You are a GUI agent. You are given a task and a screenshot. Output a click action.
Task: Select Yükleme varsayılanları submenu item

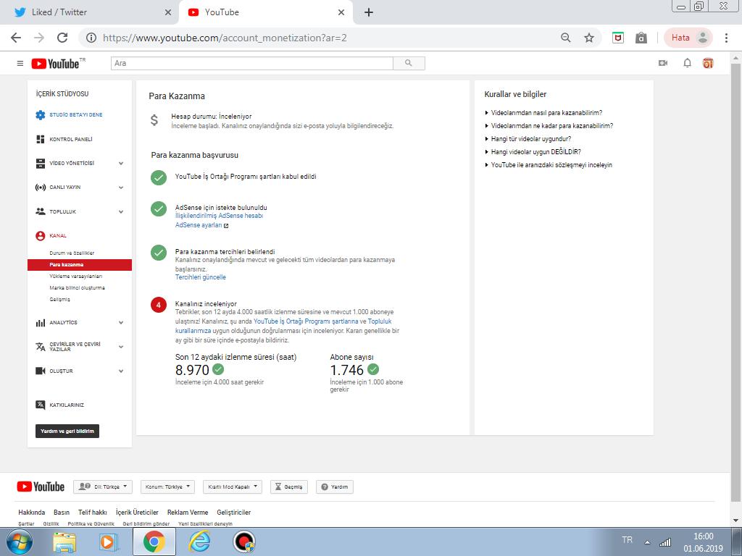pos(75,276)
